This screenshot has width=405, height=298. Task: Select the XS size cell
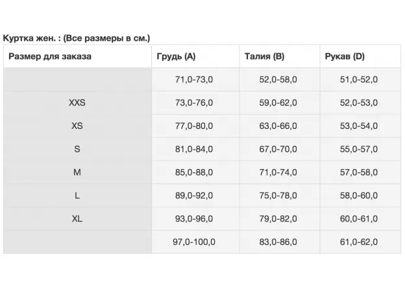tap(77, 126)
